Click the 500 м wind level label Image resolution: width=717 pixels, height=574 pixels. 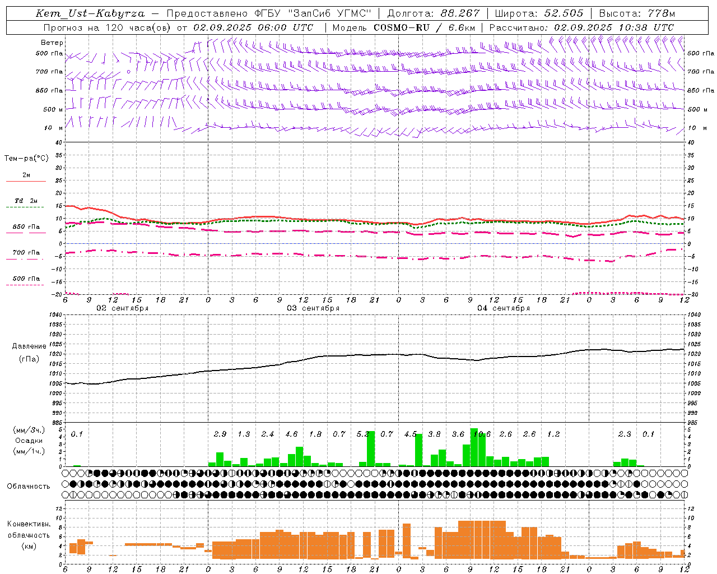click(x=53, y=109)
